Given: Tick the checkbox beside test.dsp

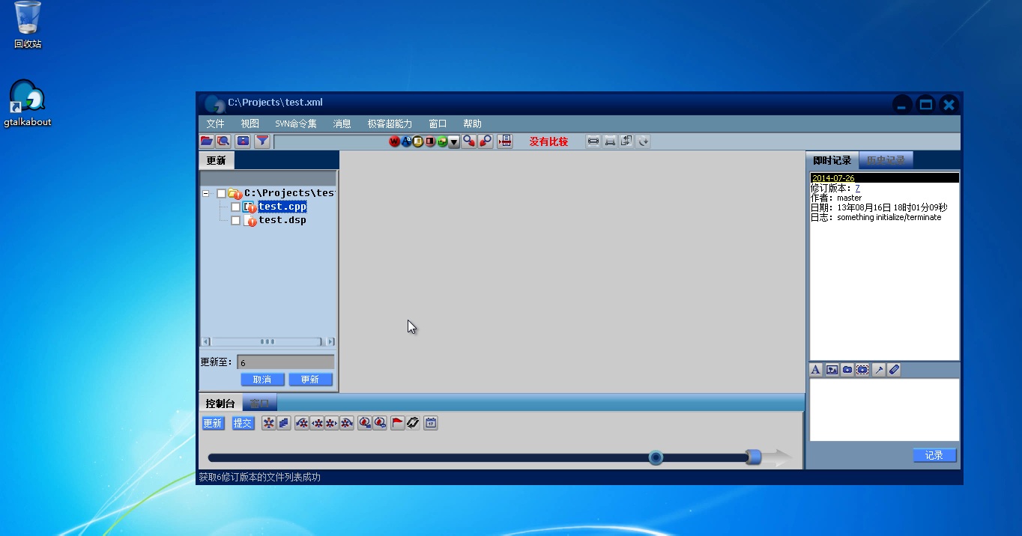Looking at the screenshot, I should pos(235,221).
